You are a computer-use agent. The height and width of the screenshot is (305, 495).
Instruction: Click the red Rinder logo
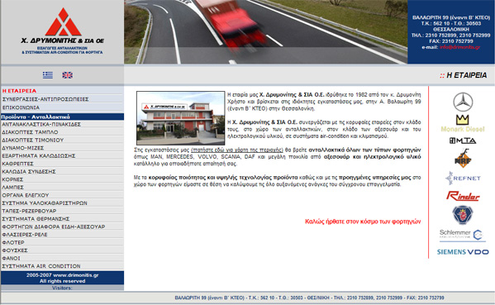(x=463, y=196)
